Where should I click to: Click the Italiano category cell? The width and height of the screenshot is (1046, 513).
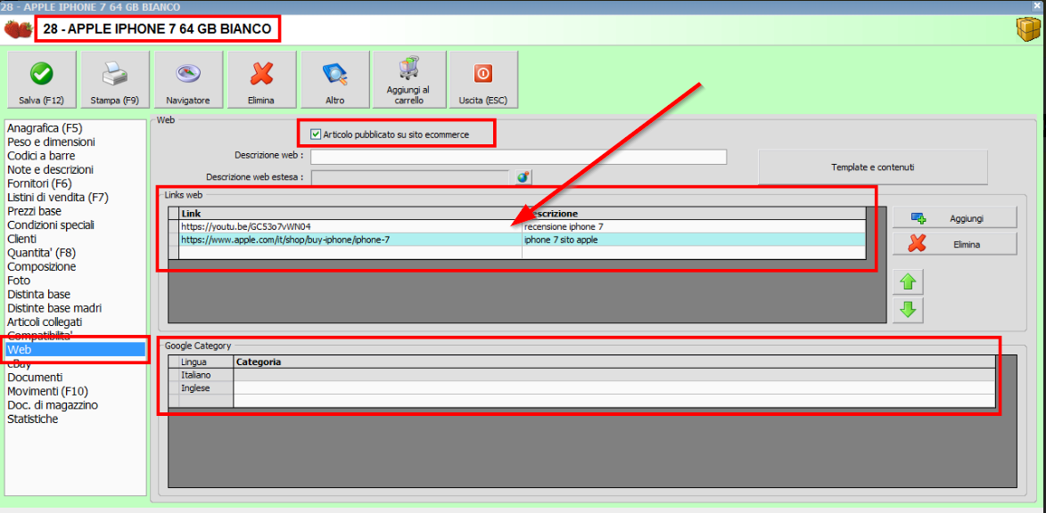614,375
